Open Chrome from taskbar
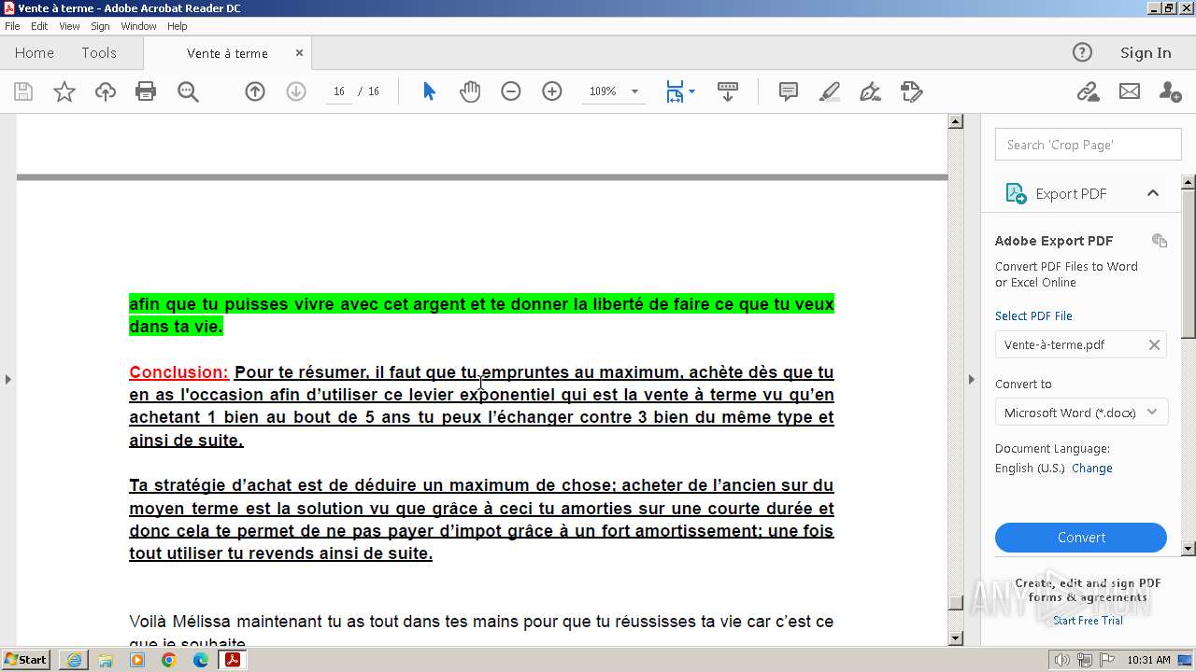 point(169,660)
